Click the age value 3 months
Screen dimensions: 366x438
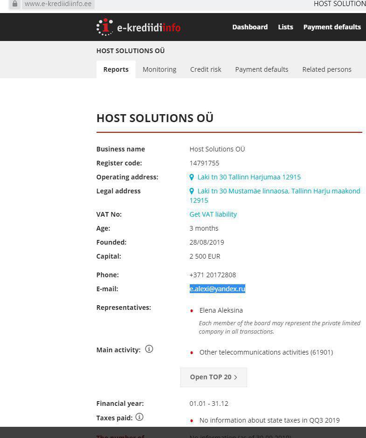(x=204, y=228)
